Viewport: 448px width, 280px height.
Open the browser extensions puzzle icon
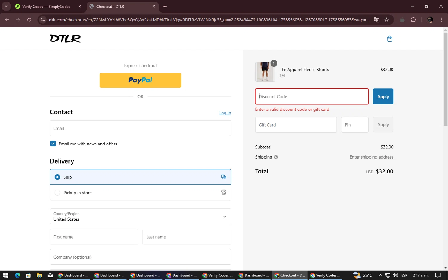tap(413, 20)
